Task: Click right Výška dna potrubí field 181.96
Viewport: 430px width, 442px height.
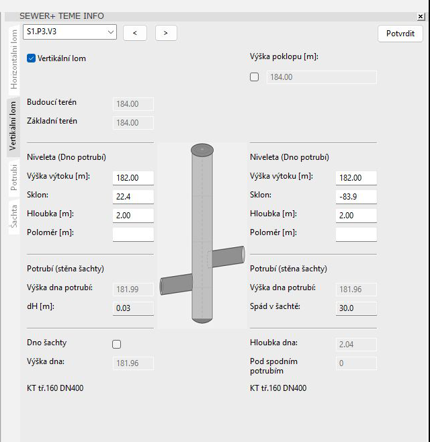Action: click(x=356, y=290)
